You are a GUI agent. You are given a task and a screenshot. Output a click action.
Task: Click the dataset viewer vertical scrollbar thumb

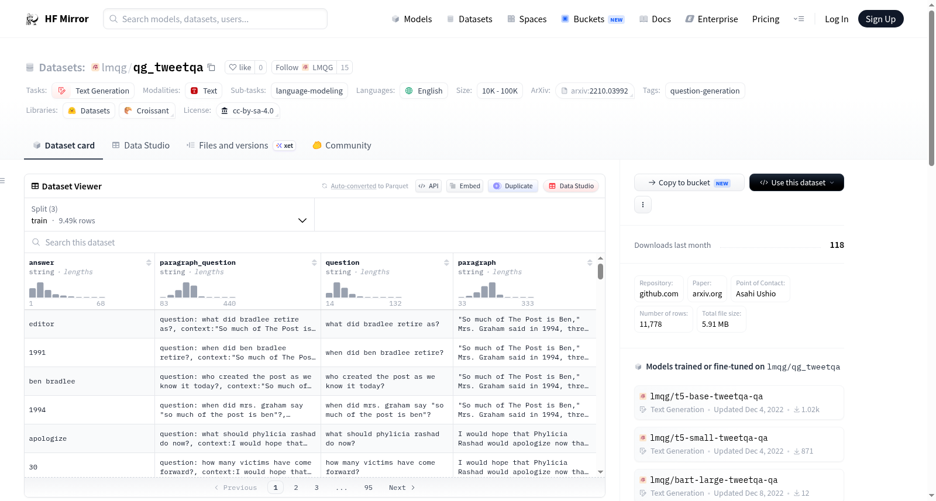600,272
